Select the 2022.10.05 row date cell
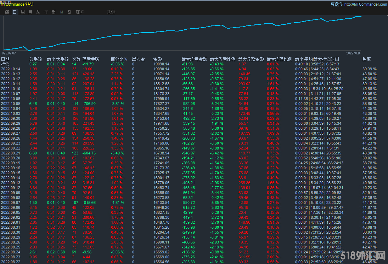Screen dimensions: 388x264 tap(11, 104)
